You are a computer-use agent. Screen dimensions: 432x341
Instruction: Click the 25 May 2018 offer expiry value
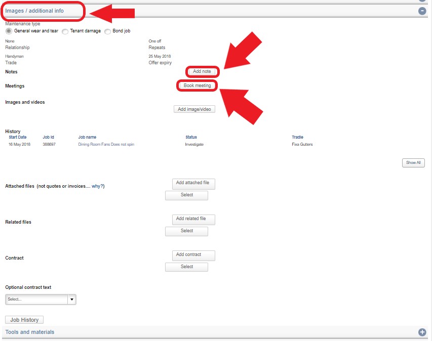click(x=160, y=56)
